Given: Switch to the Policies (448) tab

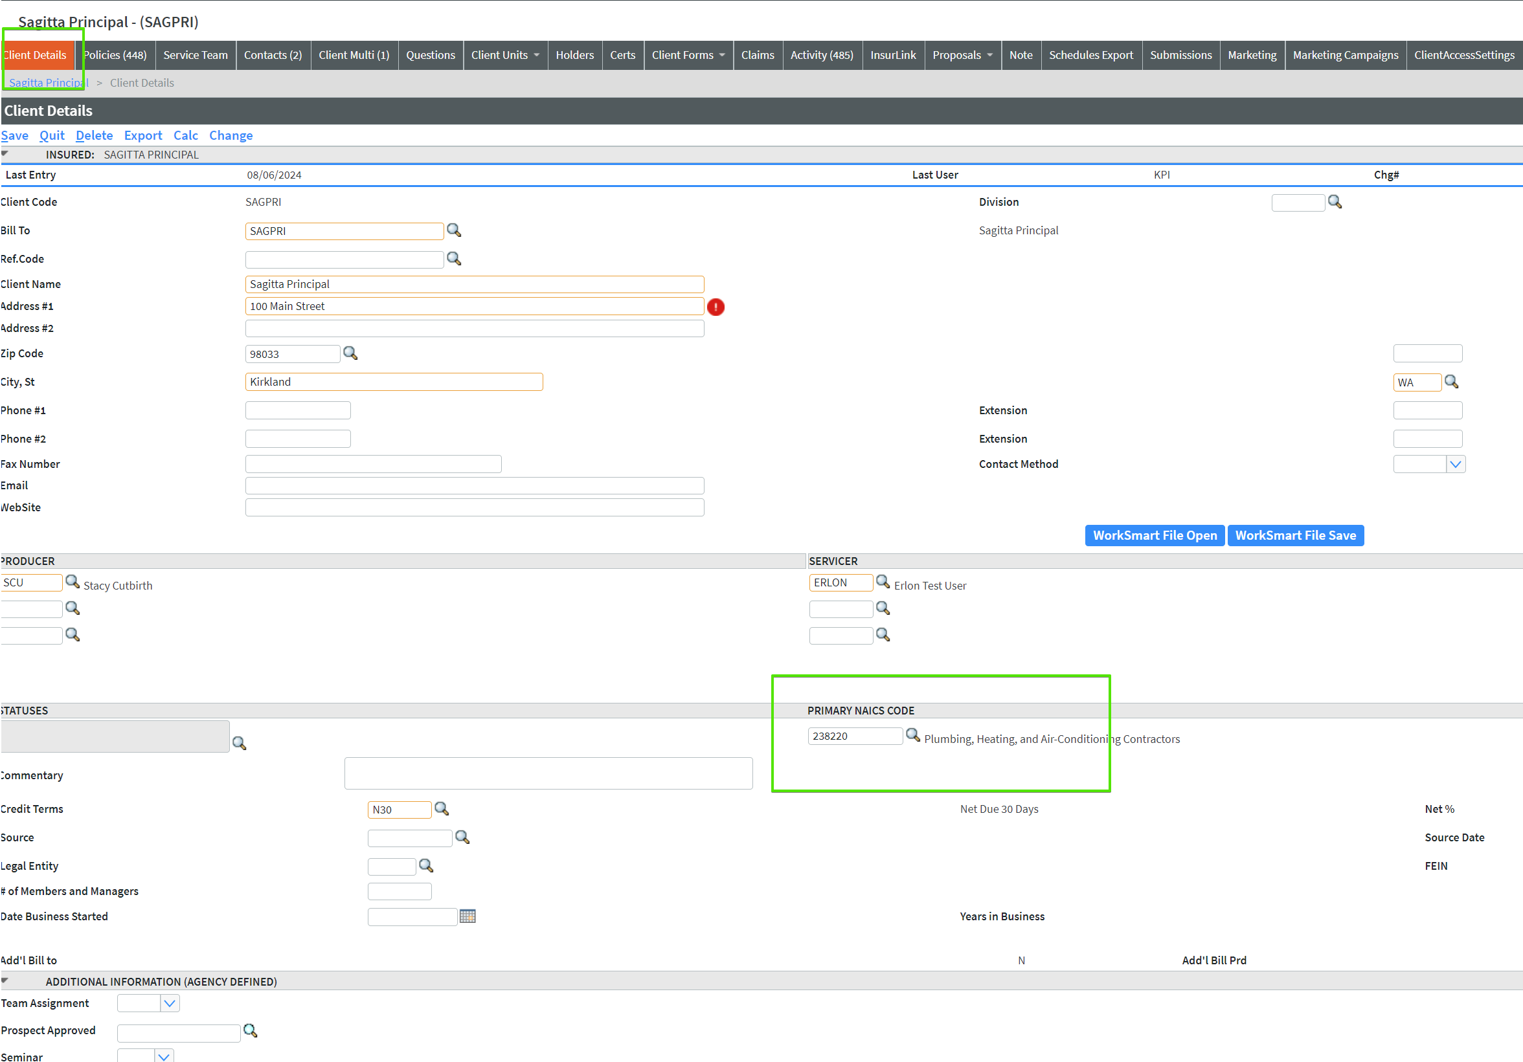Looking at the screenshot, I should click(x=115, y=55).
